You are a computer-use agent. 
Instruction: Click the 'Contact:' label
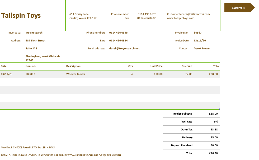[x=184, y=49]
